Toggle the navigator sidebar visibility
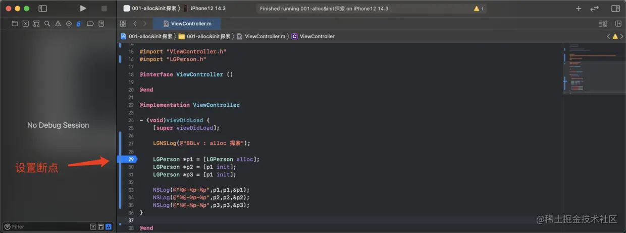This screenshot has width=626, height=233. tap(43, 9)
